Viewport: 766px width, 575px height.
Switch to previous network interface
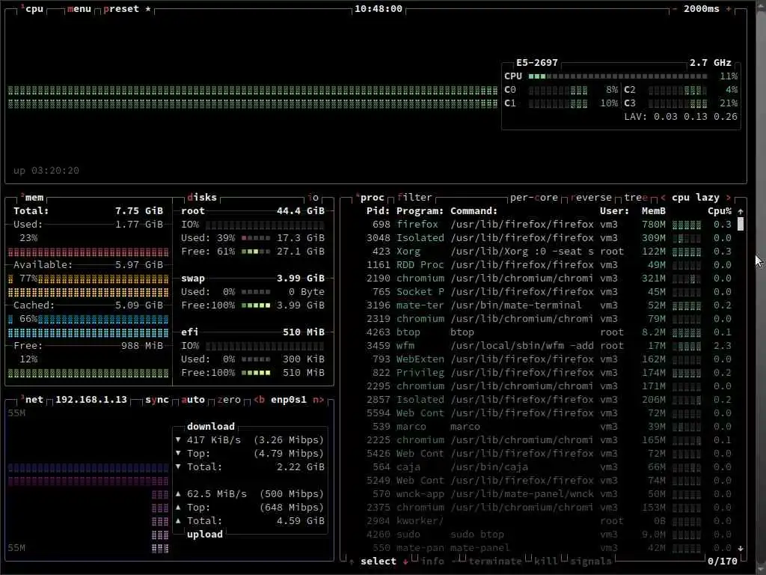pos(259,400)
